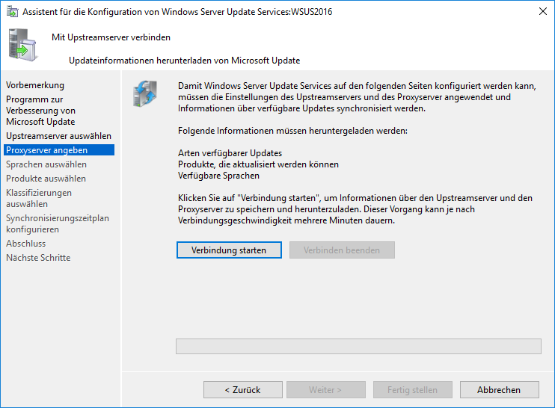This screenshot has width=555, height=408.
Task: Open Programm zur Verbesserung von Microsoft Update step
Action: click(40, 111)
